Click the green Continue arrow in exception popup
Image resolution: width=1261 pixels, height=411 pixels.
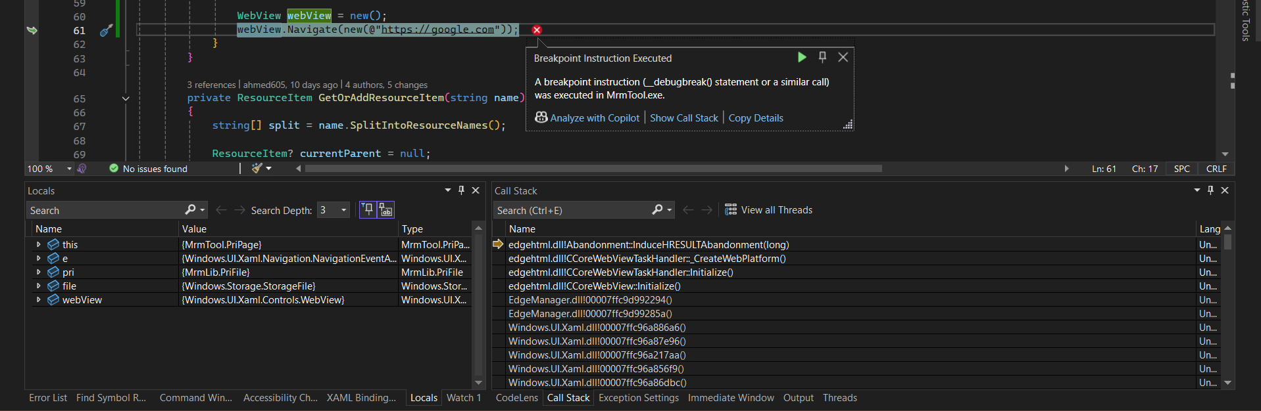coord(802,57)
